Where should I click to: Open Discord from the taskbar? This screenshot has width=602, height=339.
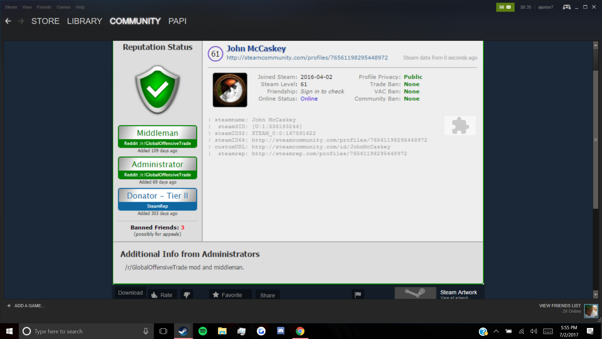(x=281, y=331)
